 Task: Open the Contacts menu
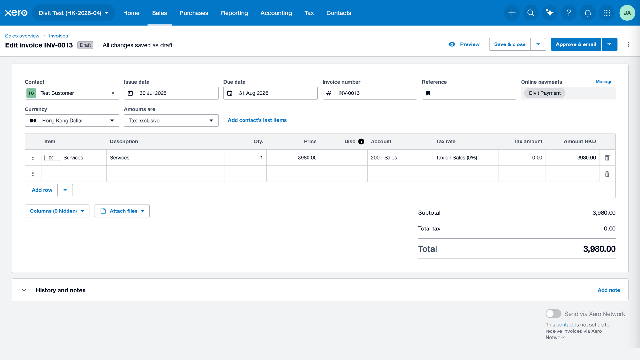point(339,13)
